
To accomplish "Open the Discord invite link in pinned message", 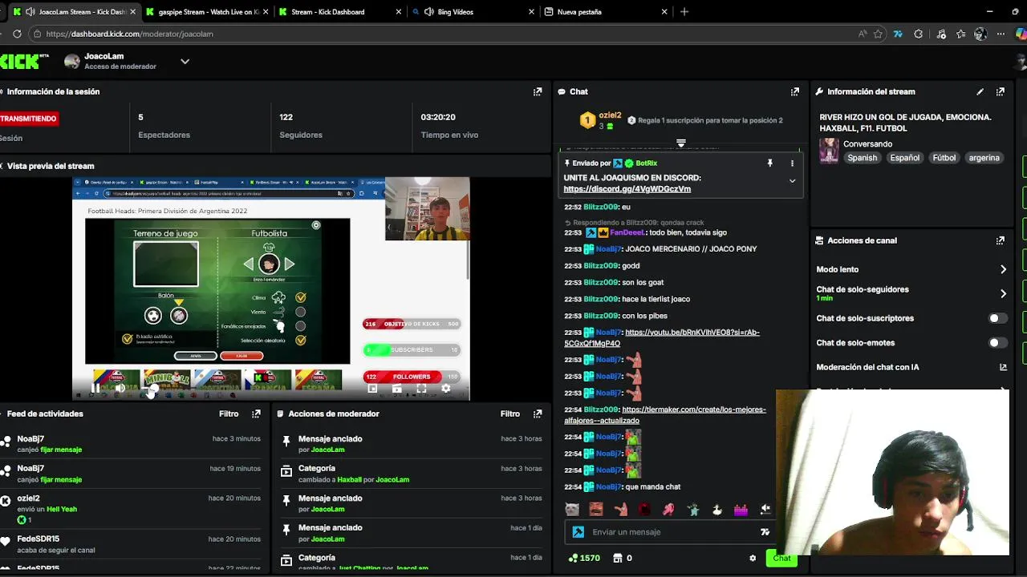I will point(627,189).
